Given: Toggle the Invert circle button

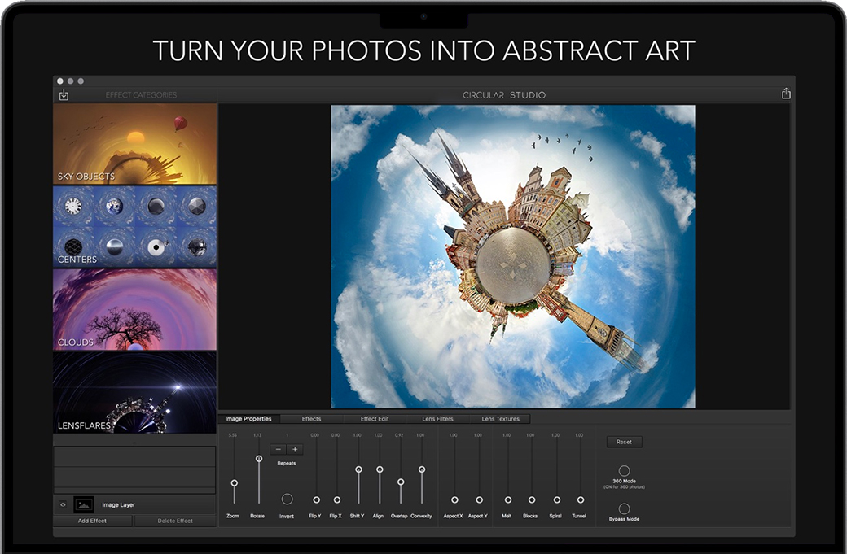Looking at the screenshot, I should pos(287,499).
